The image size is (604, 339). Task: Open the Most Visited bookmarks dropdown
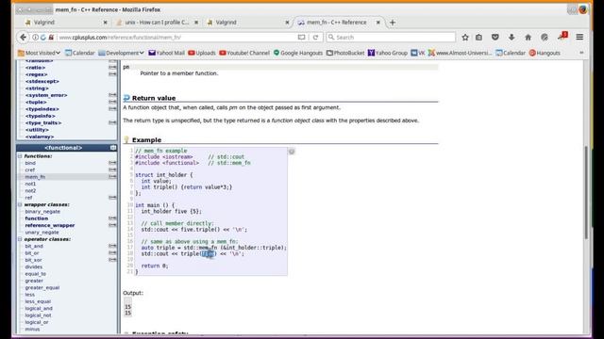point(39,53)
